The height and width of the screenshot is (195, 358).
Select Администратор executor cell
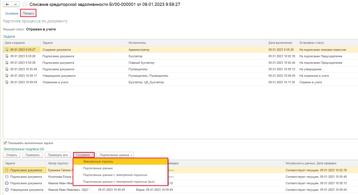pos(196,49)
